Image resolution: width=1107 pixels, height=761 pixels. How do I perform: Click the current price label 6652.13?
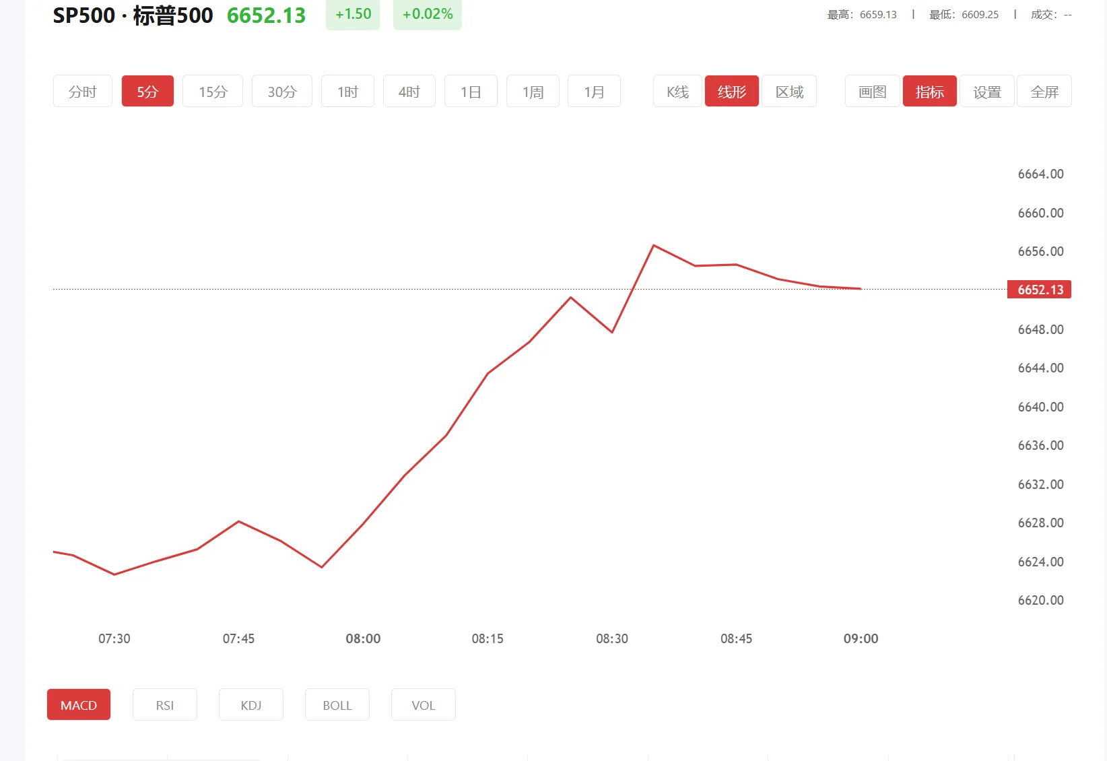1038,290
